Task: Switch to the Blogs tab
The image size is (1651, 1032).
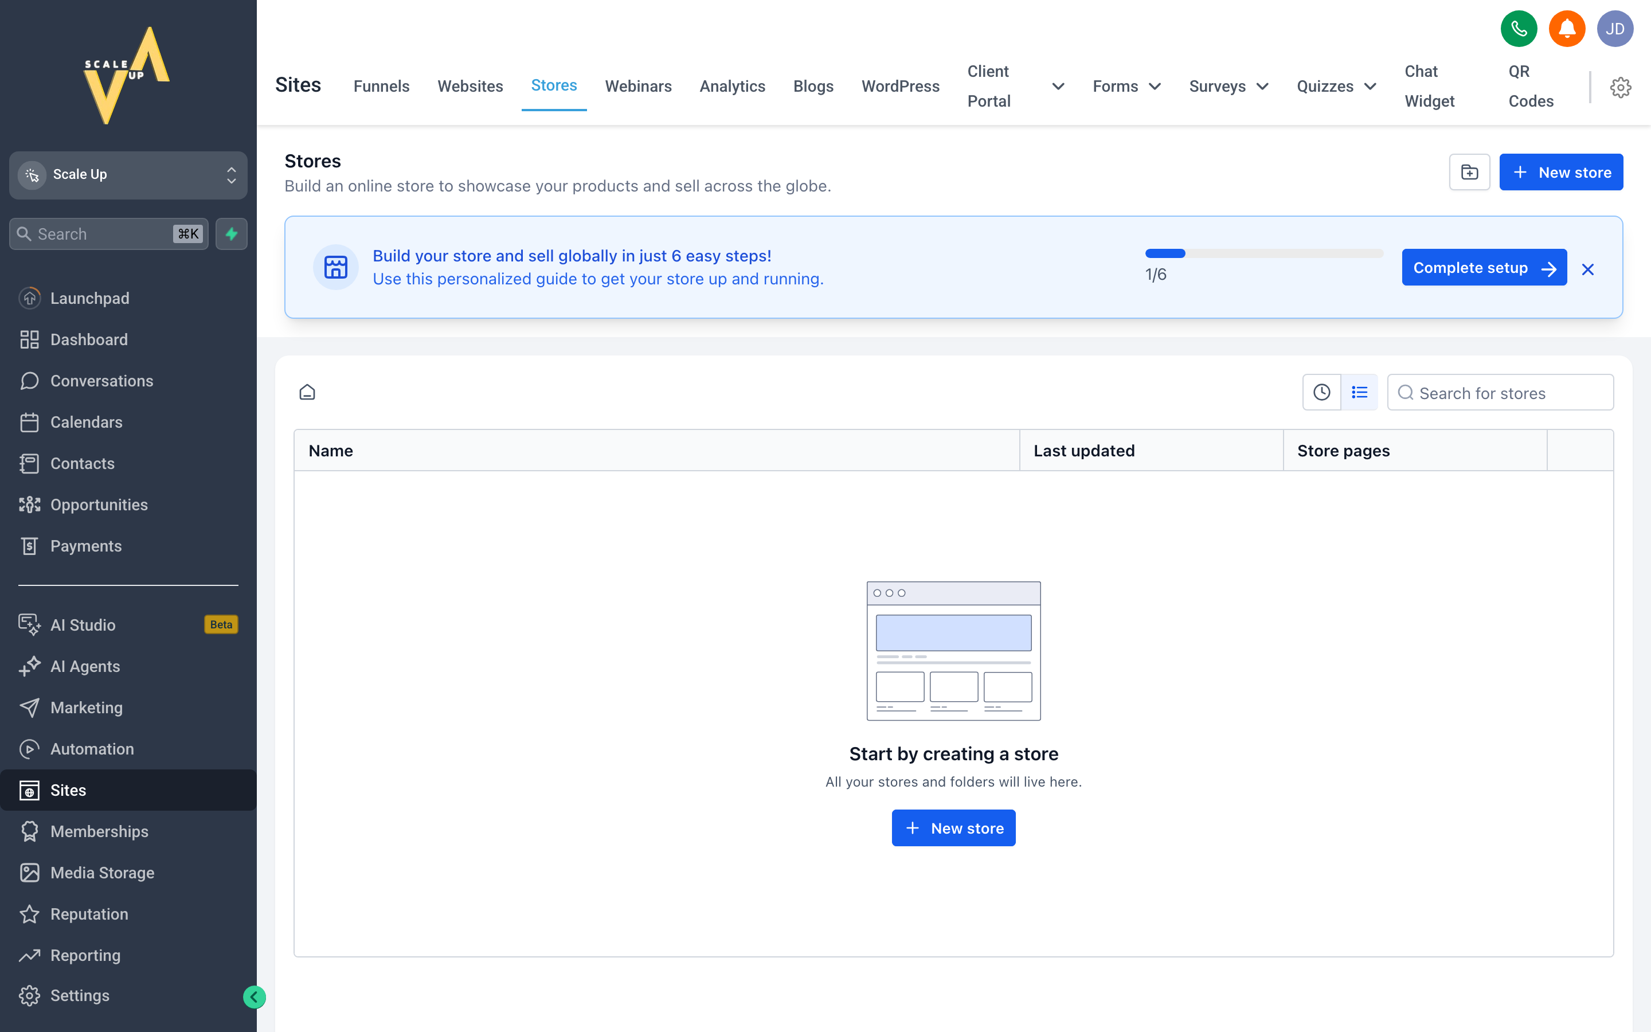Action: tap(813, 86)
